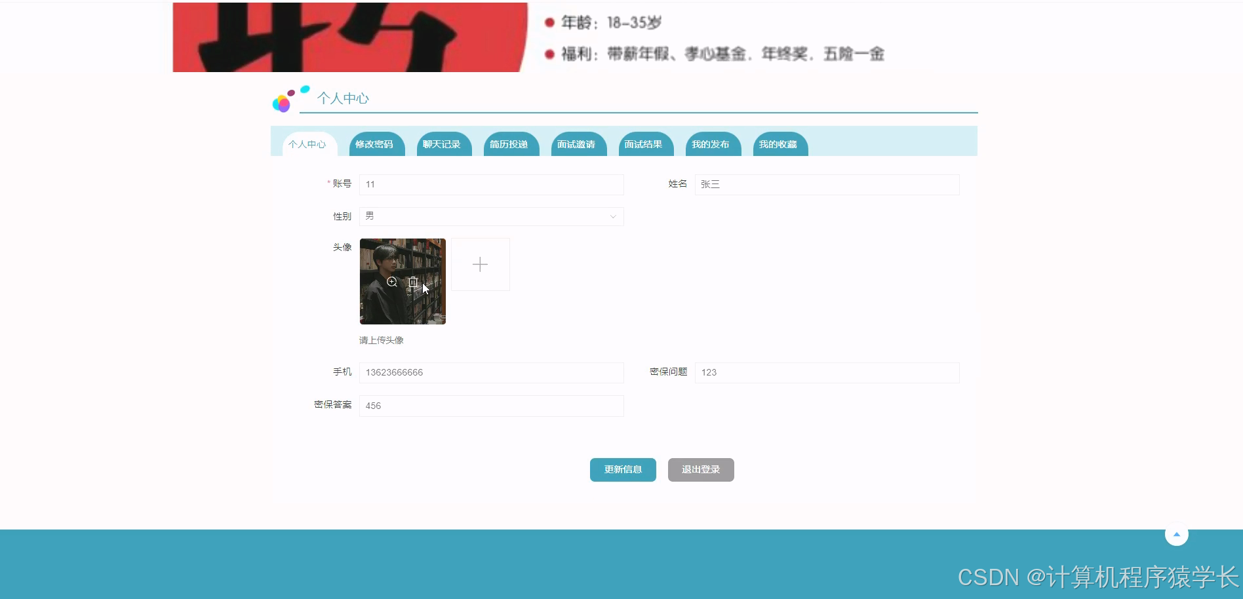The width and height of the screenshot is (1243, 599).
Task: Select the 简历投递 tab
Action: click(x=511, y=144)
